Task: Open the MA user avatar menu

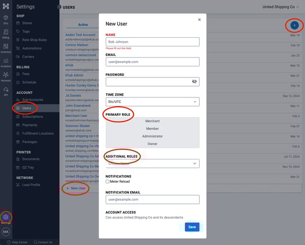Action: (6, 232)
